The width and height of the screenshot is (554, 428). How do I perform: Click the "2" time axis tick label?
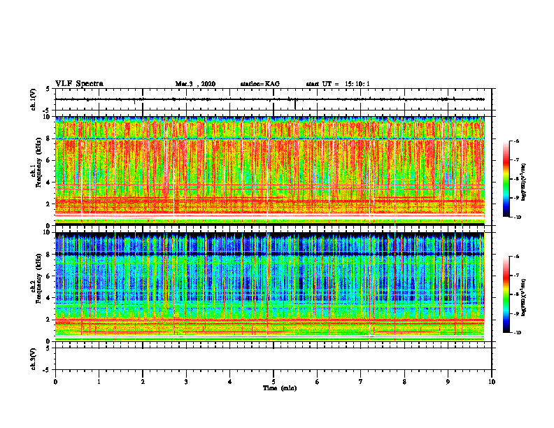(143, 381)
